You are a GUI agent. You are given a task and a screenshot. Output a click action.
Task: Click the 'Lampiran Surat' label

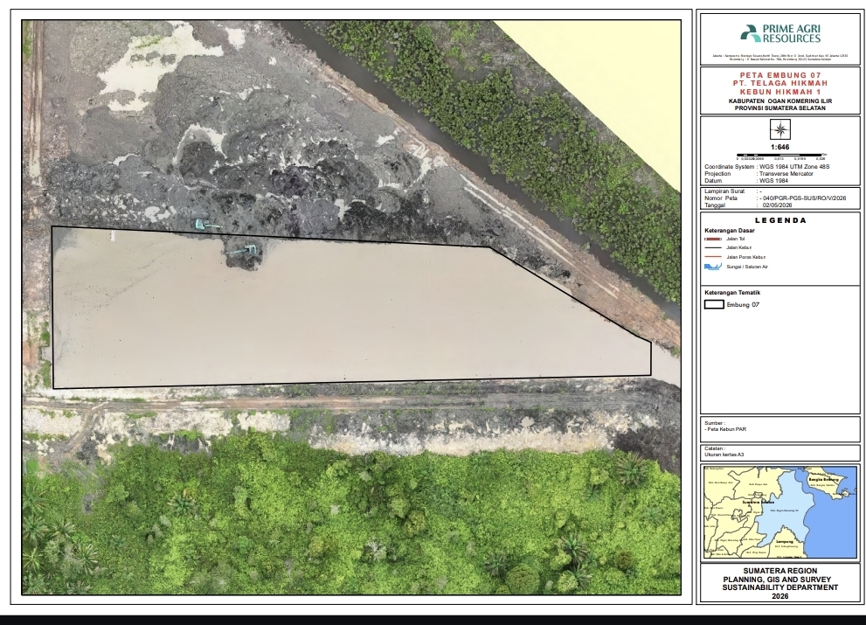pos(723,191)
